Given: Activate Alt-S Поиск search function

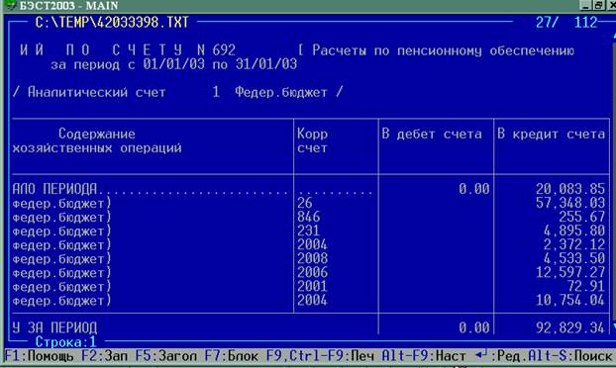Looking at the screenshot, I should pyautogui.click(x=569, y=356).
